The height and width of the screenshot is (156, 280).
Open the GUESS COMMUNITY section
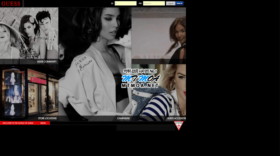pos(47,62)
